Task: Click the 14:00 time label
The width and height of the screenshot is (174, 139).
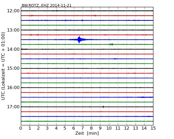Action: (13, 49)
